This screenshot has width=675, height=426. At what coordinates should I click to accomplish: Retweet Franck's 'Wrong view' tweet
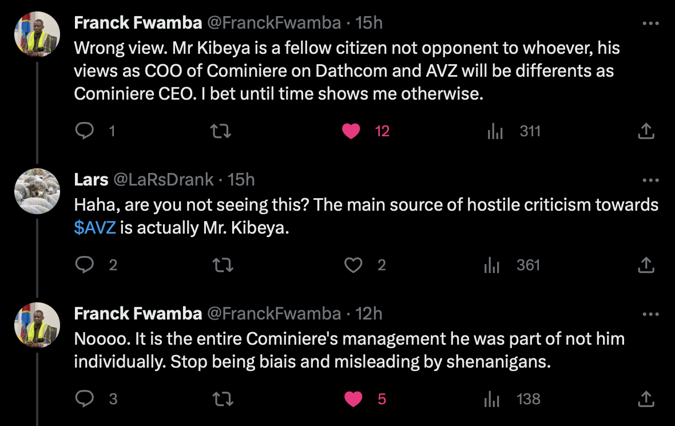tap(221, 131)
